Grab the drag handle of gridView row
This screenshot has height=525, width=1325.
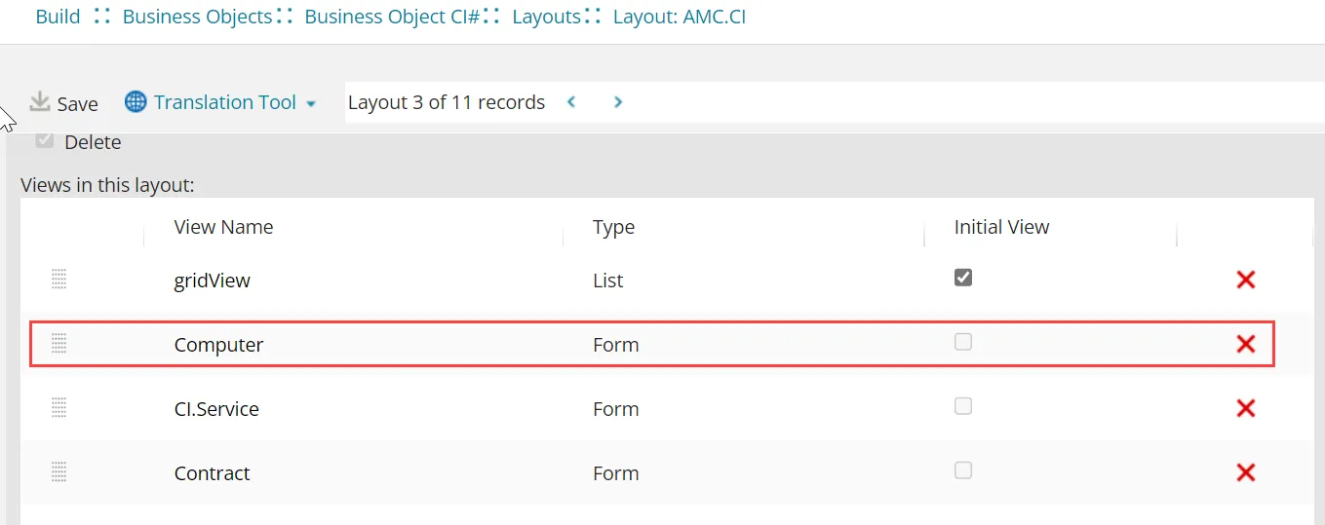[58, 280]
